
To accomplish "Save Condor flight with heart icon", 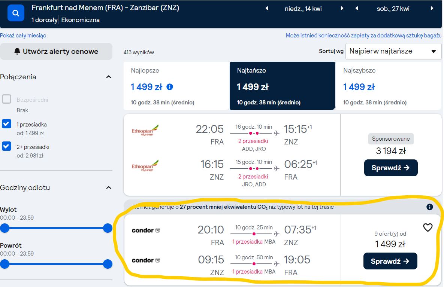I will click(x=428, y=228).
